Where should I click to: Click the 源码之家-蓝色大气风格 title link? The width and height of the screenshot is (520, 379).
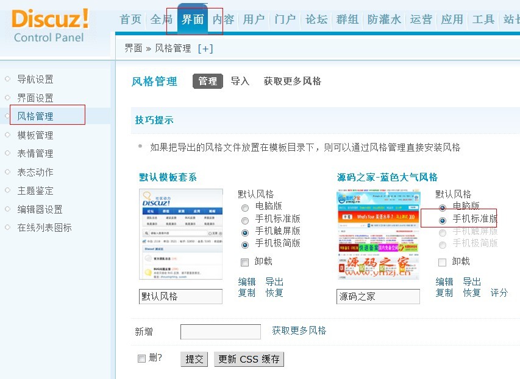coord(387,177)
